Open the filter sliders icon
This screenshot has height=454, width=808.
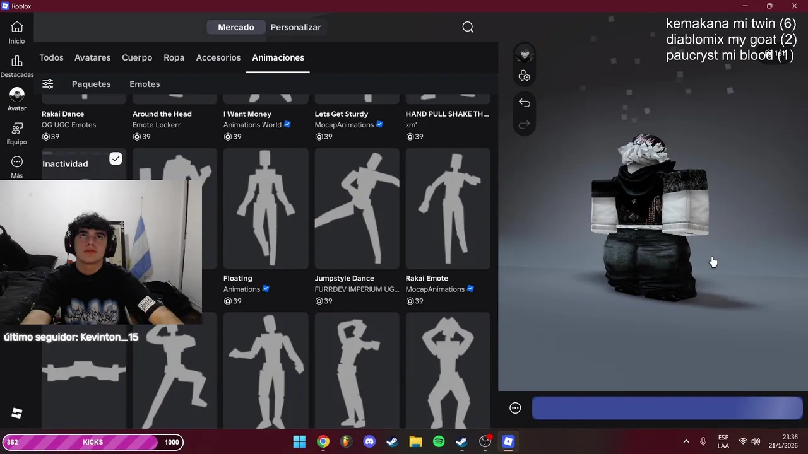(48, 84)
